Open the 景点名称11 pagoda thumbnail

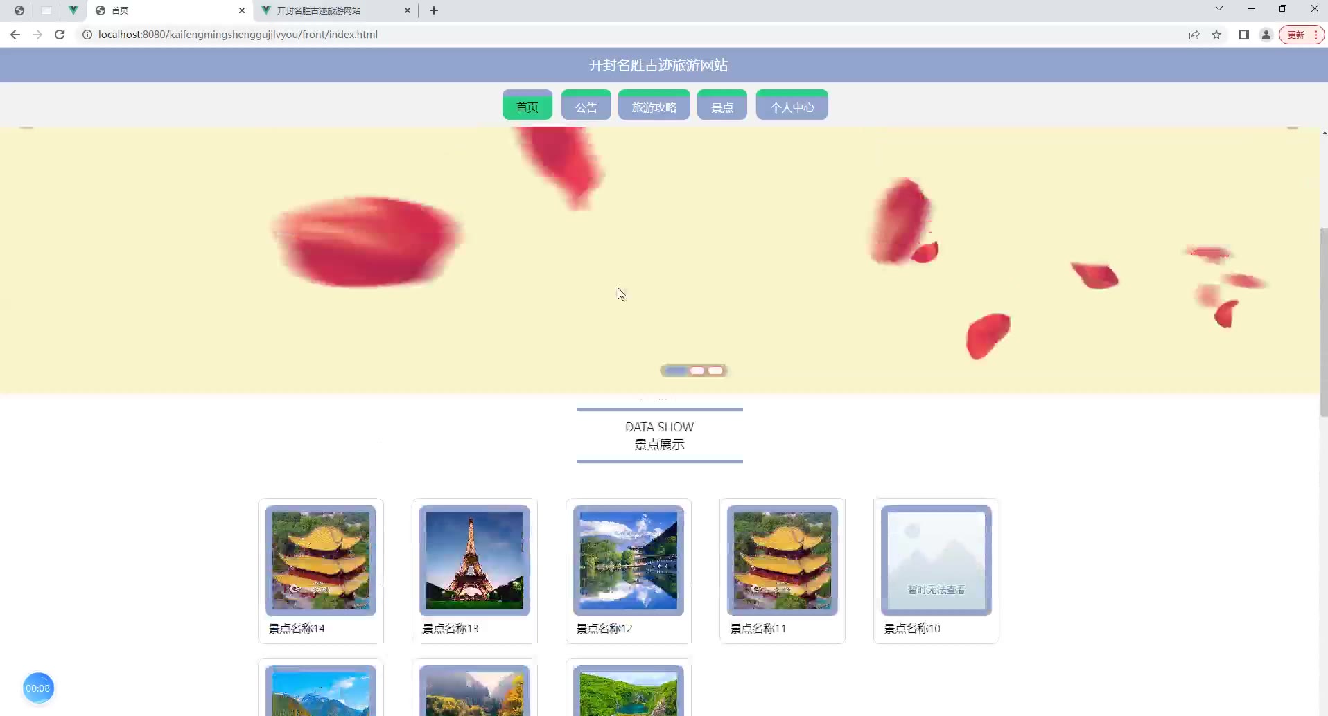coord(783,561)
